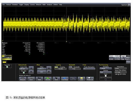Image resolution: width=136 pixels, height=101 pixels.
Task: Open the Math f(x) action
Action: tap(39, 79)
